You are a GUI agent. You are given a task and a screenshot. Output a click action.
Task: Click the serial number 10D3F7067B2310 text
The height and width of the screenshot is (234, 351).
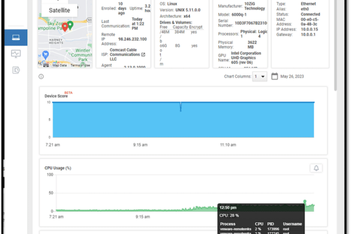click(x=251, y=23)
